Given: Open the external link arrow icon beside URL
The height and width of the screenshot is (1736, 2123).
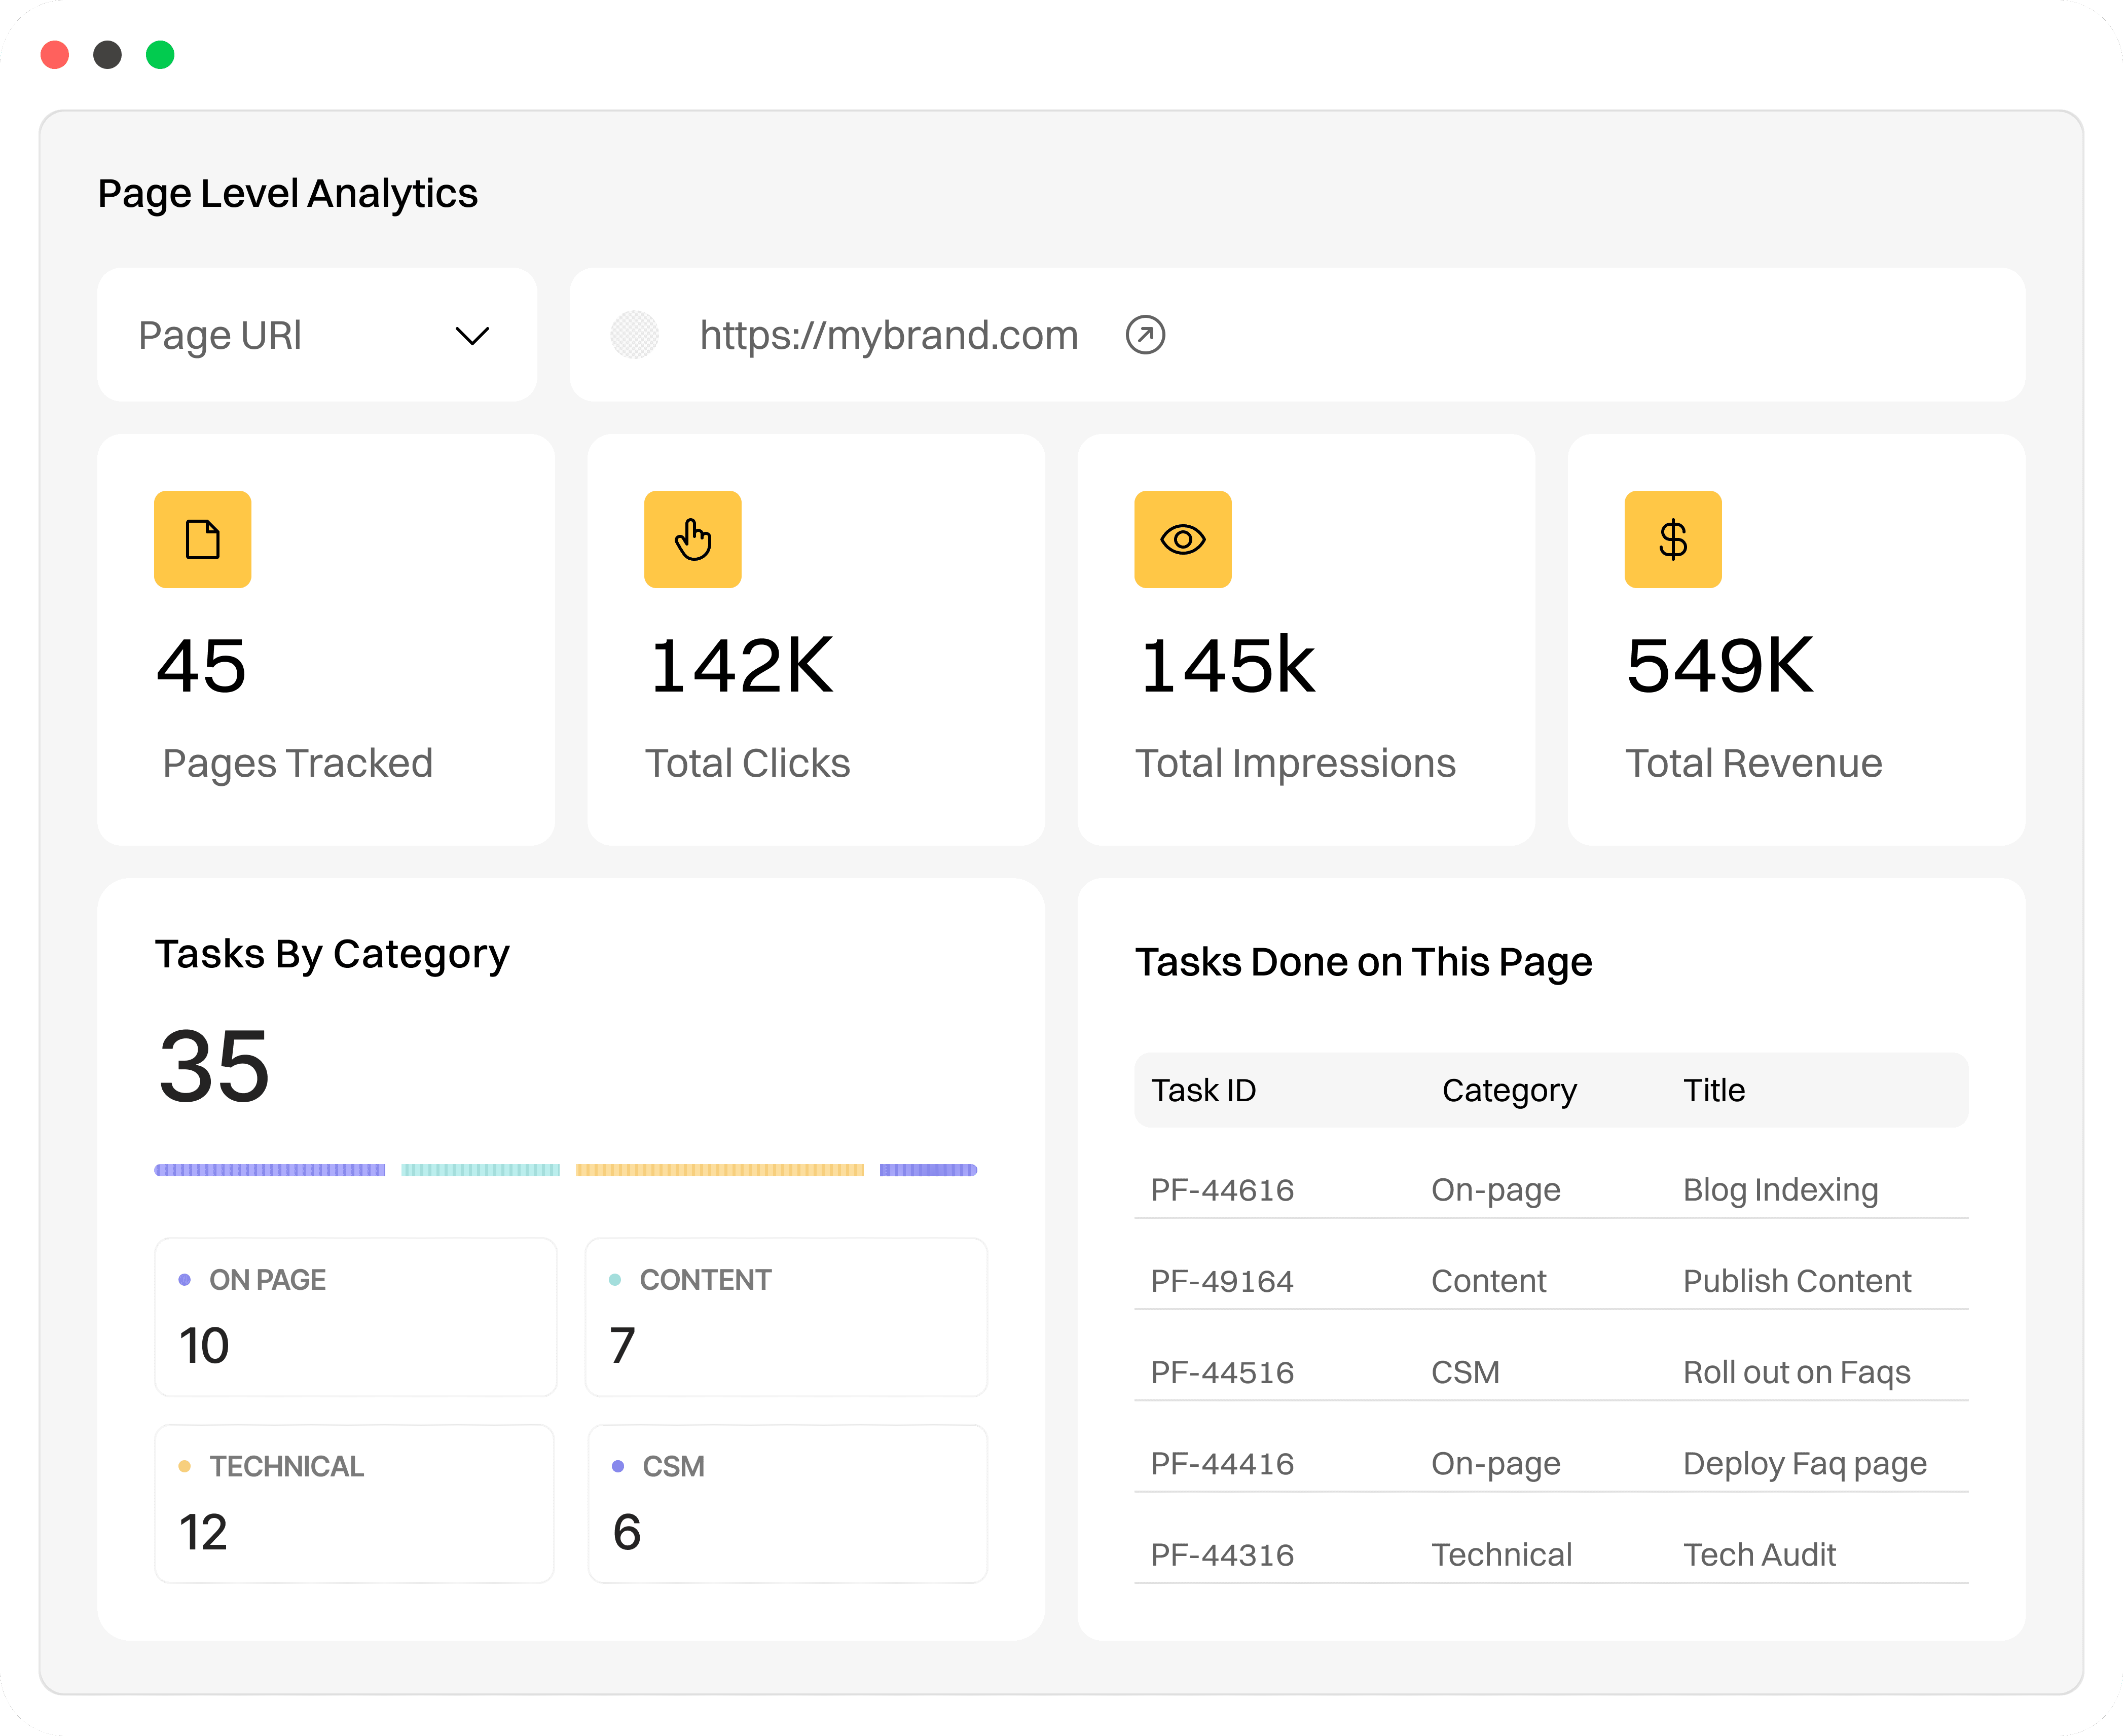Looking at the screenshot, I should (1145, 335).
